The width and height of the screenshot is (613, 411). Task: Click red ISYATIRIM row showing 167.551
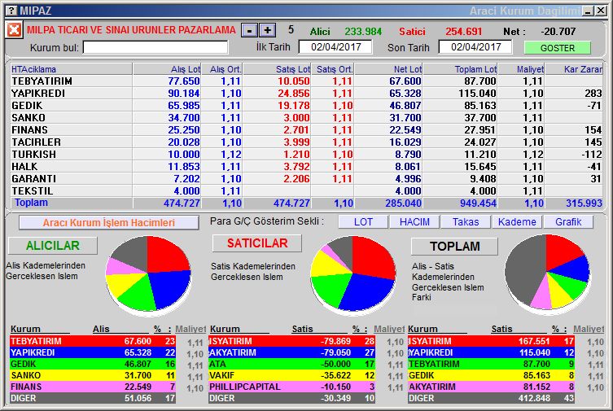(491, 341)
